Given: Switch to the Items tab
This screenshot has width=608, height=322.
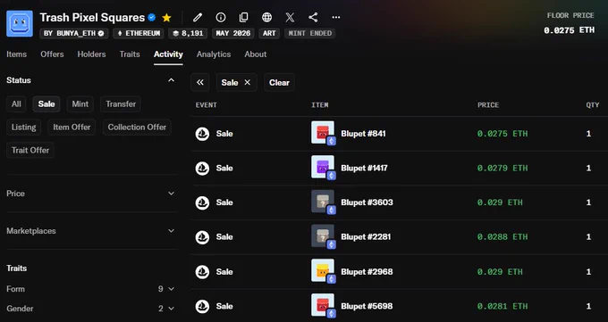Looking at the screenshot, I should coord(17,54).
